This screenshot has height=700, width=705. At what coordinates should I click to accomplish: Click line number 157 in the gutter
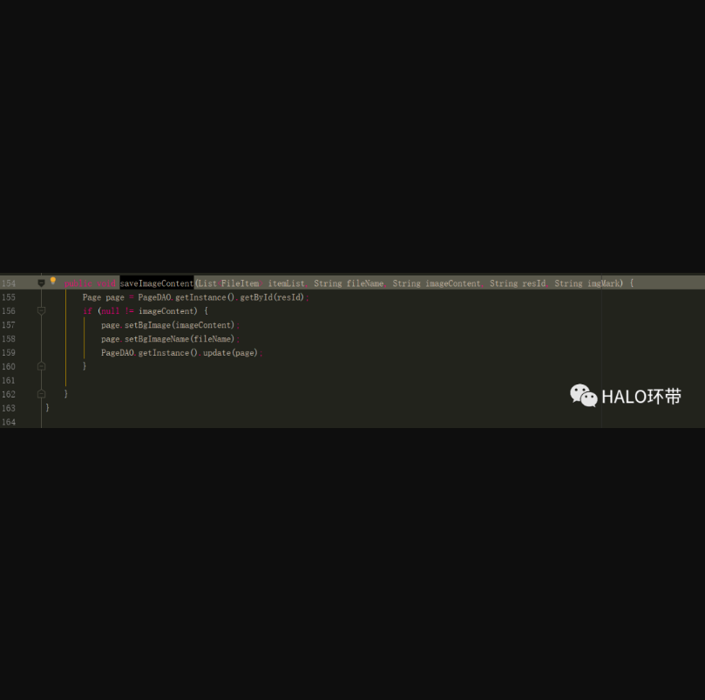[x=9, y=325]
